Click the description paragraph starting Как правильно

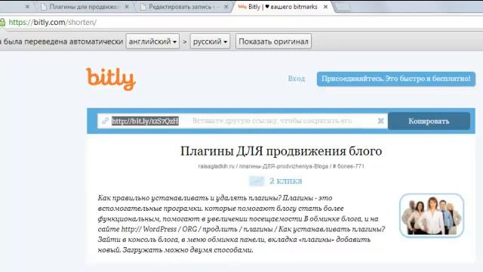coord(241,224)
